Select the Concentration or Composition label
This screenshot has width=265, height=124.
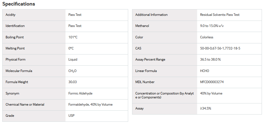(165, 95)
